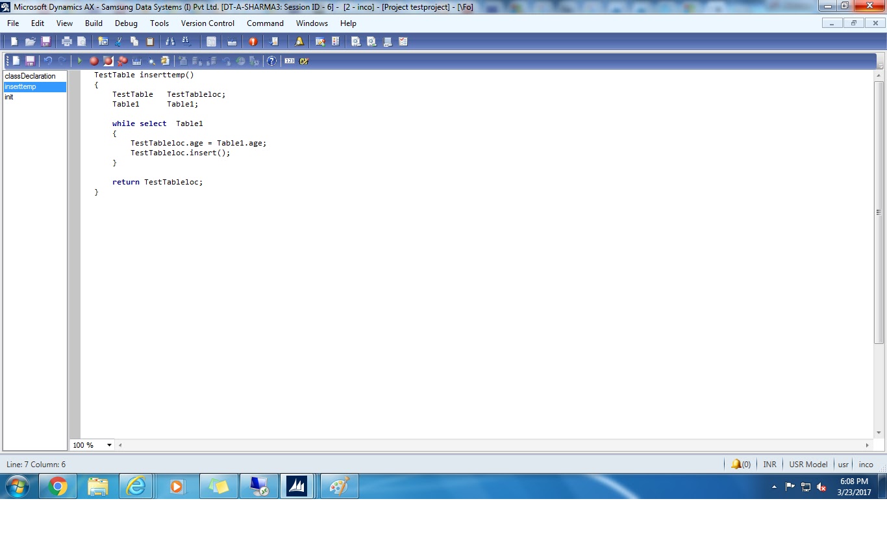Click the Paste toolbar icon

coord(149,41)
